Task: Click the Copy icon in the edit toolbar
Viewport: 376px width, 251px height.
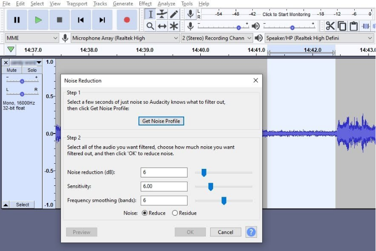Action: click(342, 26)
